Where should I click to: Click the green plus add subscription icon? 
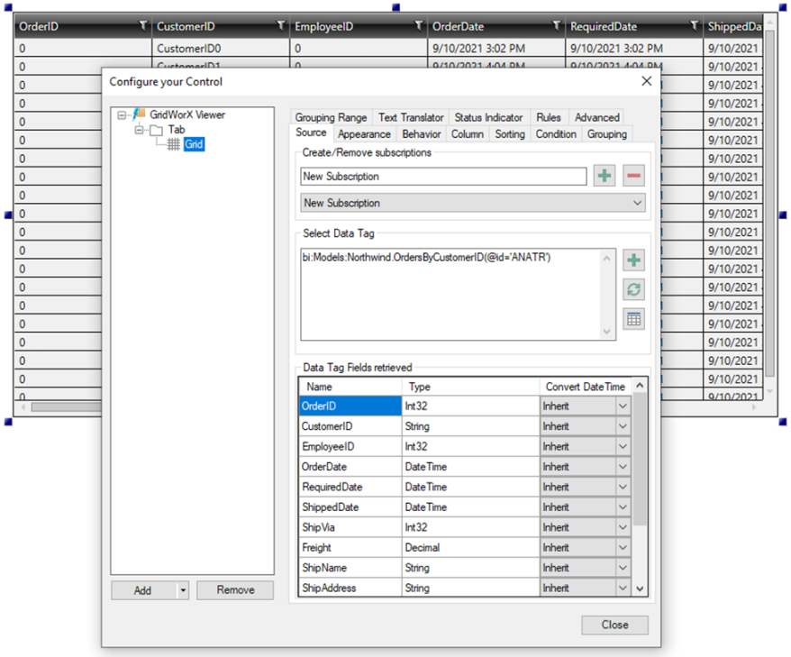(605, 177)
